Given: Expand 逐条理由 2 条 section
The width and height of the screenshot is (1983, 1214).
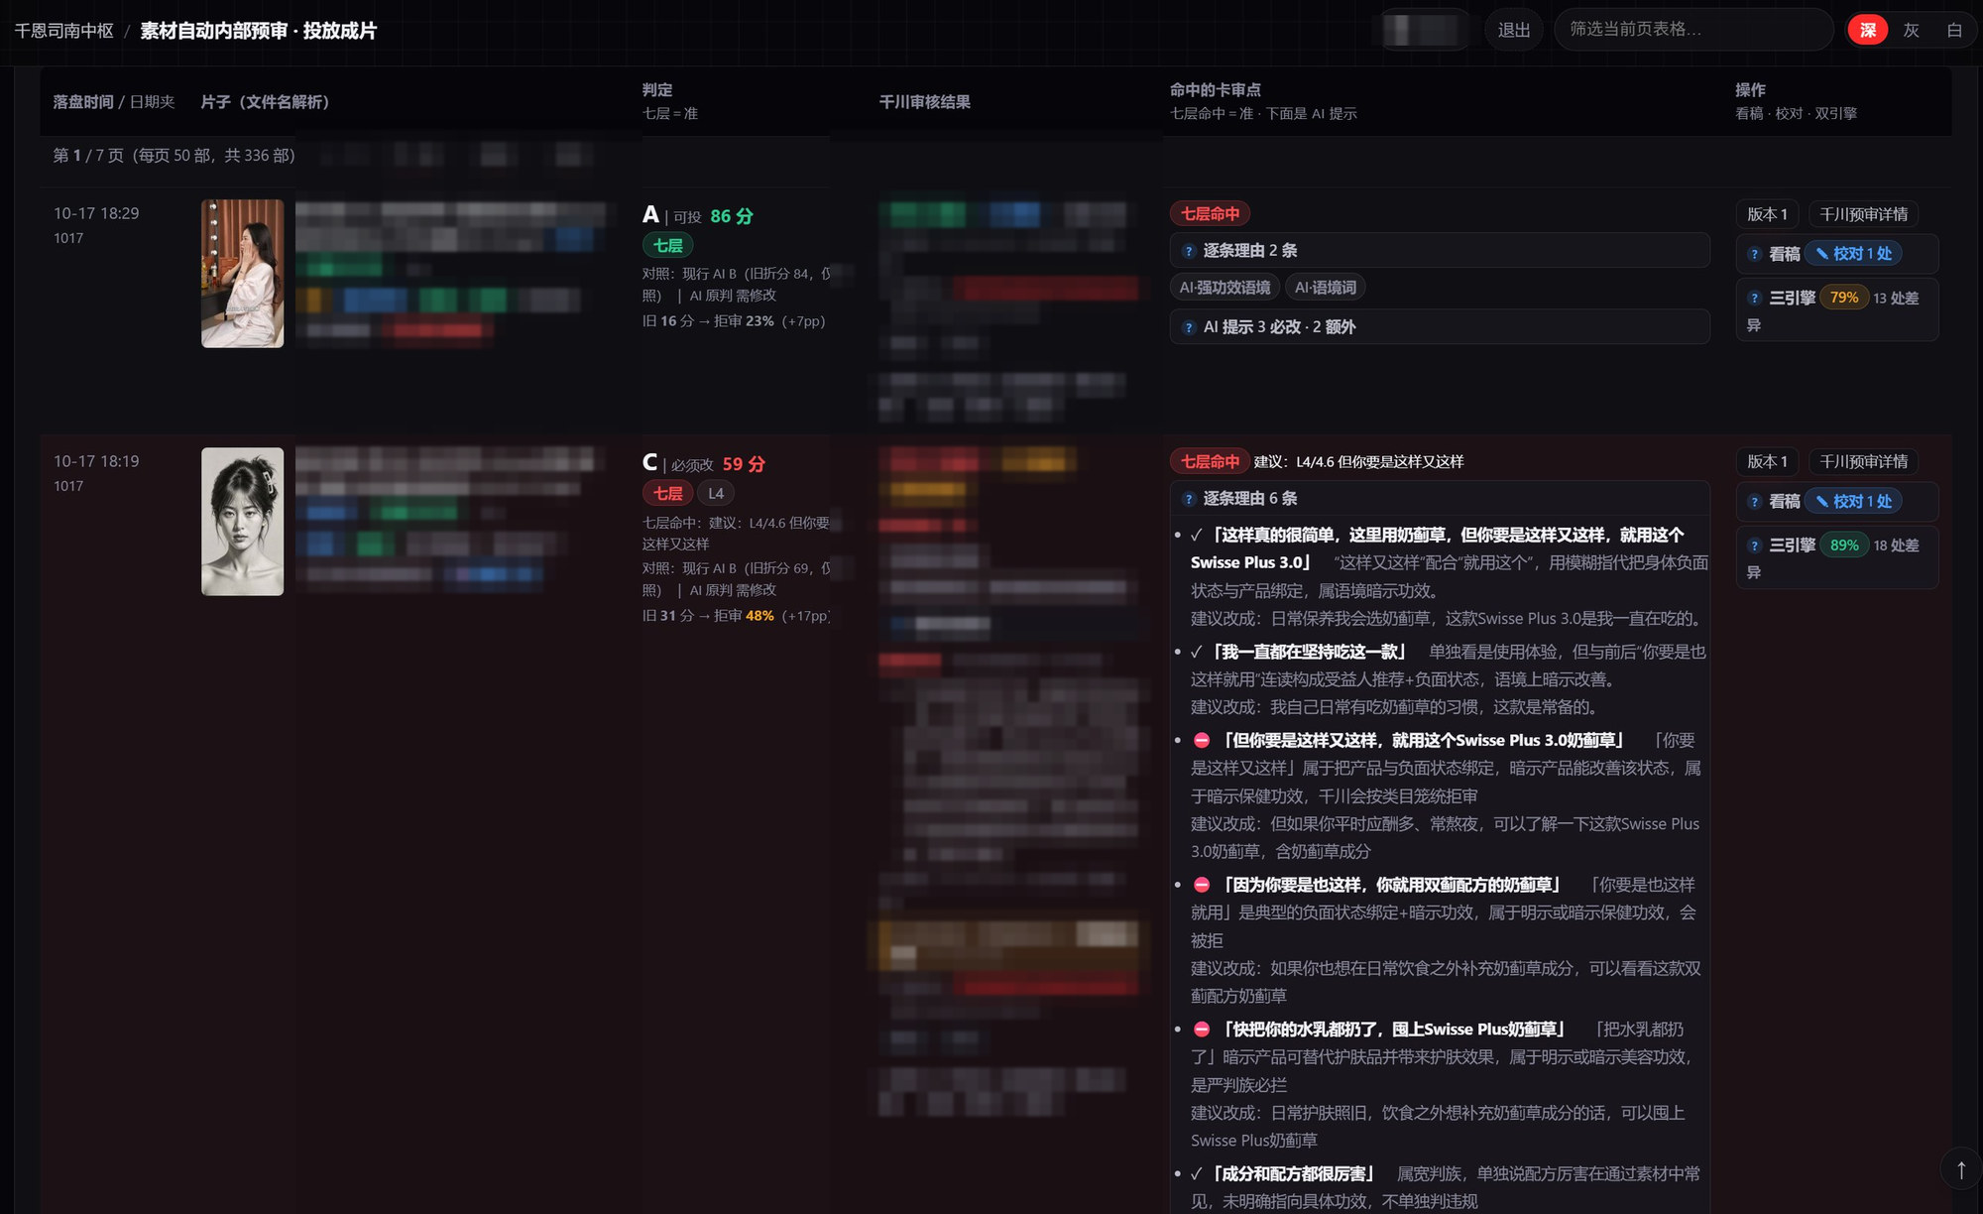Looking at the screenshot, I should pyautogui.click(x=1440, y=250).
